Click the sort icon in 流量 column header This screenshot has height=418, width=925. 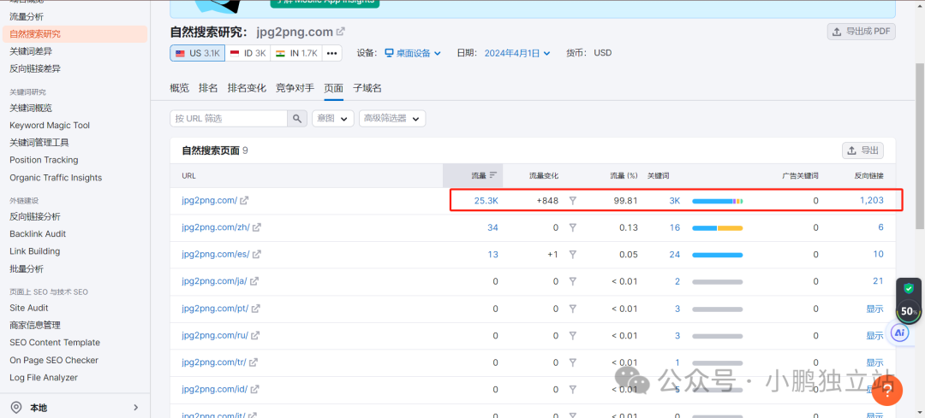[493, 175]
